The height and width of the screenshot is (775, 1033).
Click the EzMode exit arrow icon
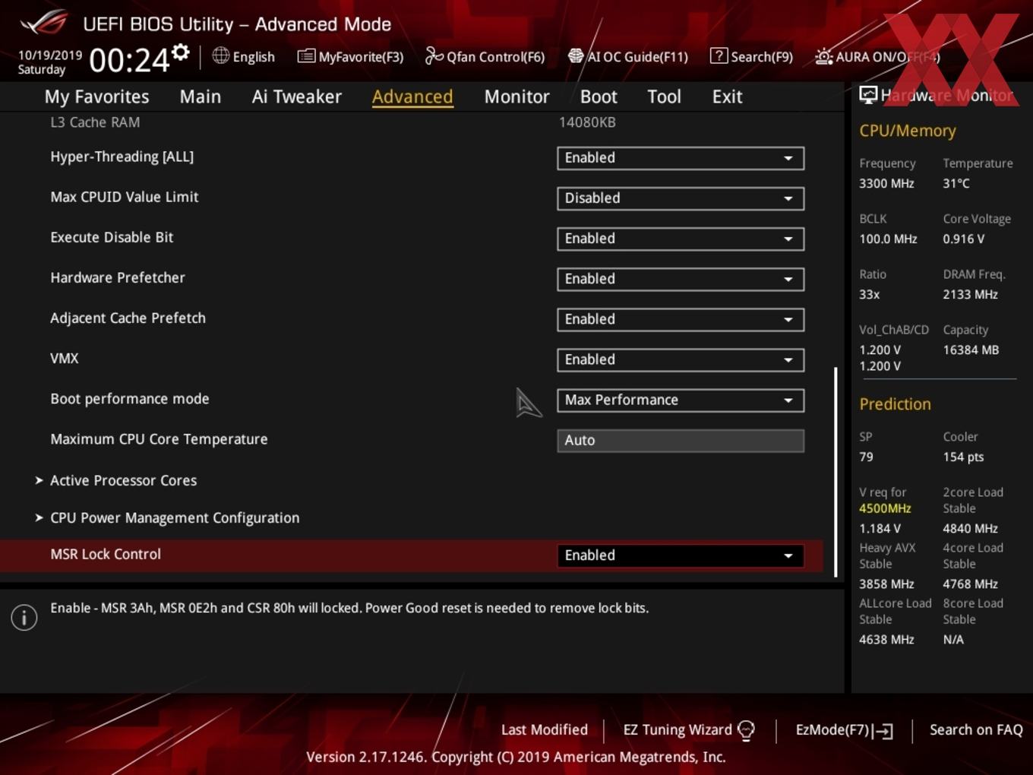click(883, 731)
